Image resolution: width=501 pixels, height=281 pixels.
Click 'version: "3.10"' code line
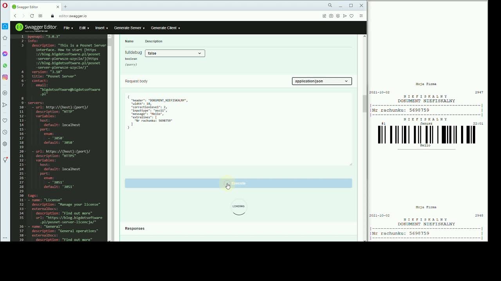coord(47,72)
